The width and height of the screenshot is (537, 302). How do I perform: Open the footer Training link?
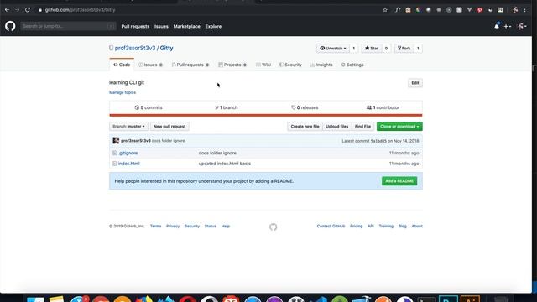[x=386, y=226]
